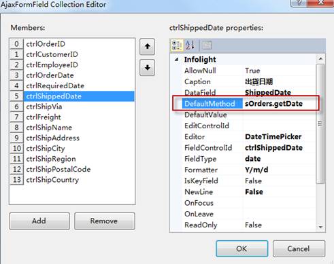334x264 pixels.
Task: Select ctrlOrderDate member
Action: point(72,75)
